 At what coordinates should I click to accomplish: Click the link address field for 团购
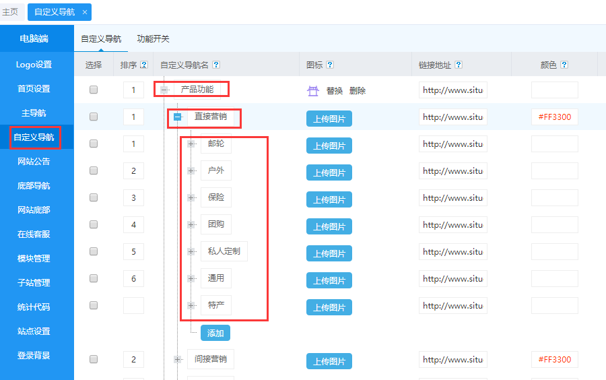(x=452, y=225)
